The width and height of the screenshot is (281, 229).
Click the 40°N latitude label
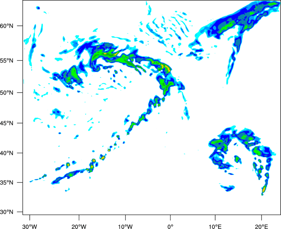[7, 153]
